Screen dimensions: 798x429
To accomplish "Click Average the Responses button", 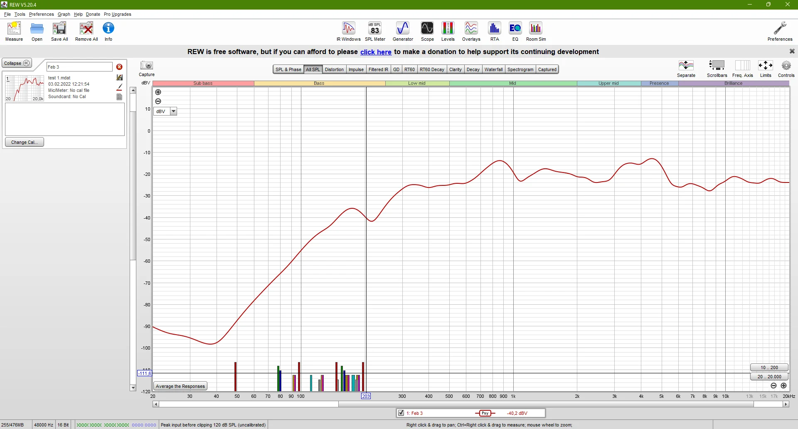I will click(x=180, y=386).
